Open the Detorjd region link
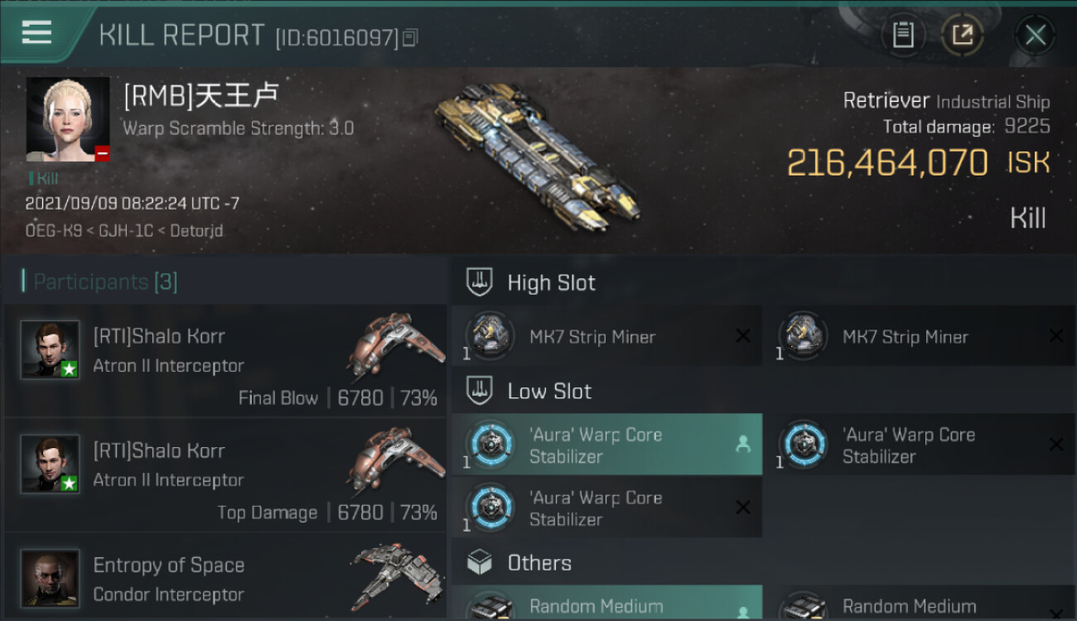 click(x=196, y=231)
